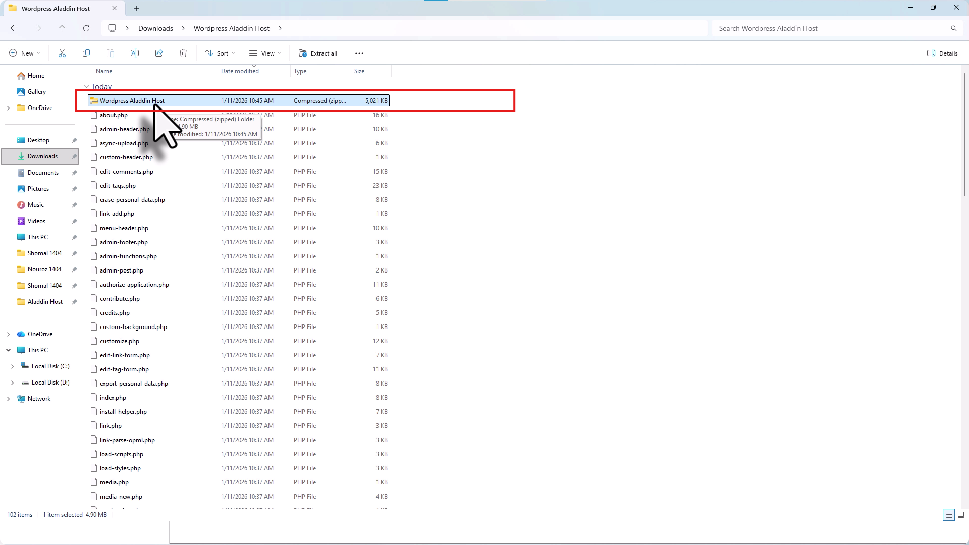
Task: Share the selected file
Action: click(159, 53)
